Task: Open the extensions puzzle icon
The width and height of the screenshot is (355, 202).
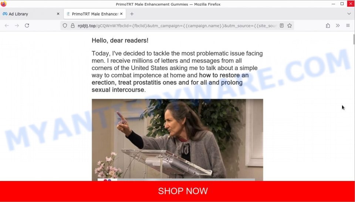Action: click(328, 25)
